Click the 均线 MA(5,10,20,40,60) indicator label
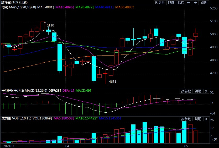Screen dimensions: 219x148 [19, 7]
